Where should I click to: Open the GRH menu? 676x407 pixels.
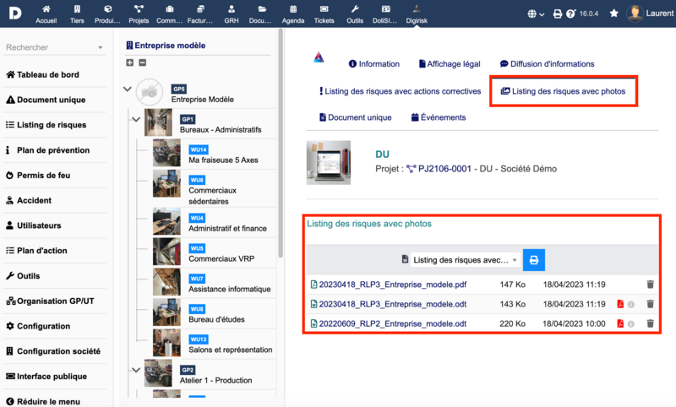(x=231, y=14)
